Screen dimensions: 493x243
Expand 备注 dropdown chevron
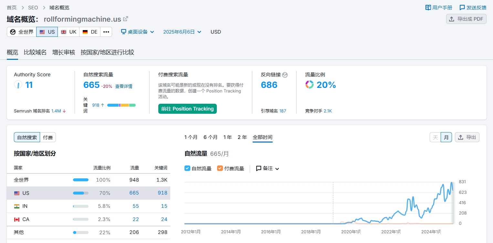click(277, 169)
